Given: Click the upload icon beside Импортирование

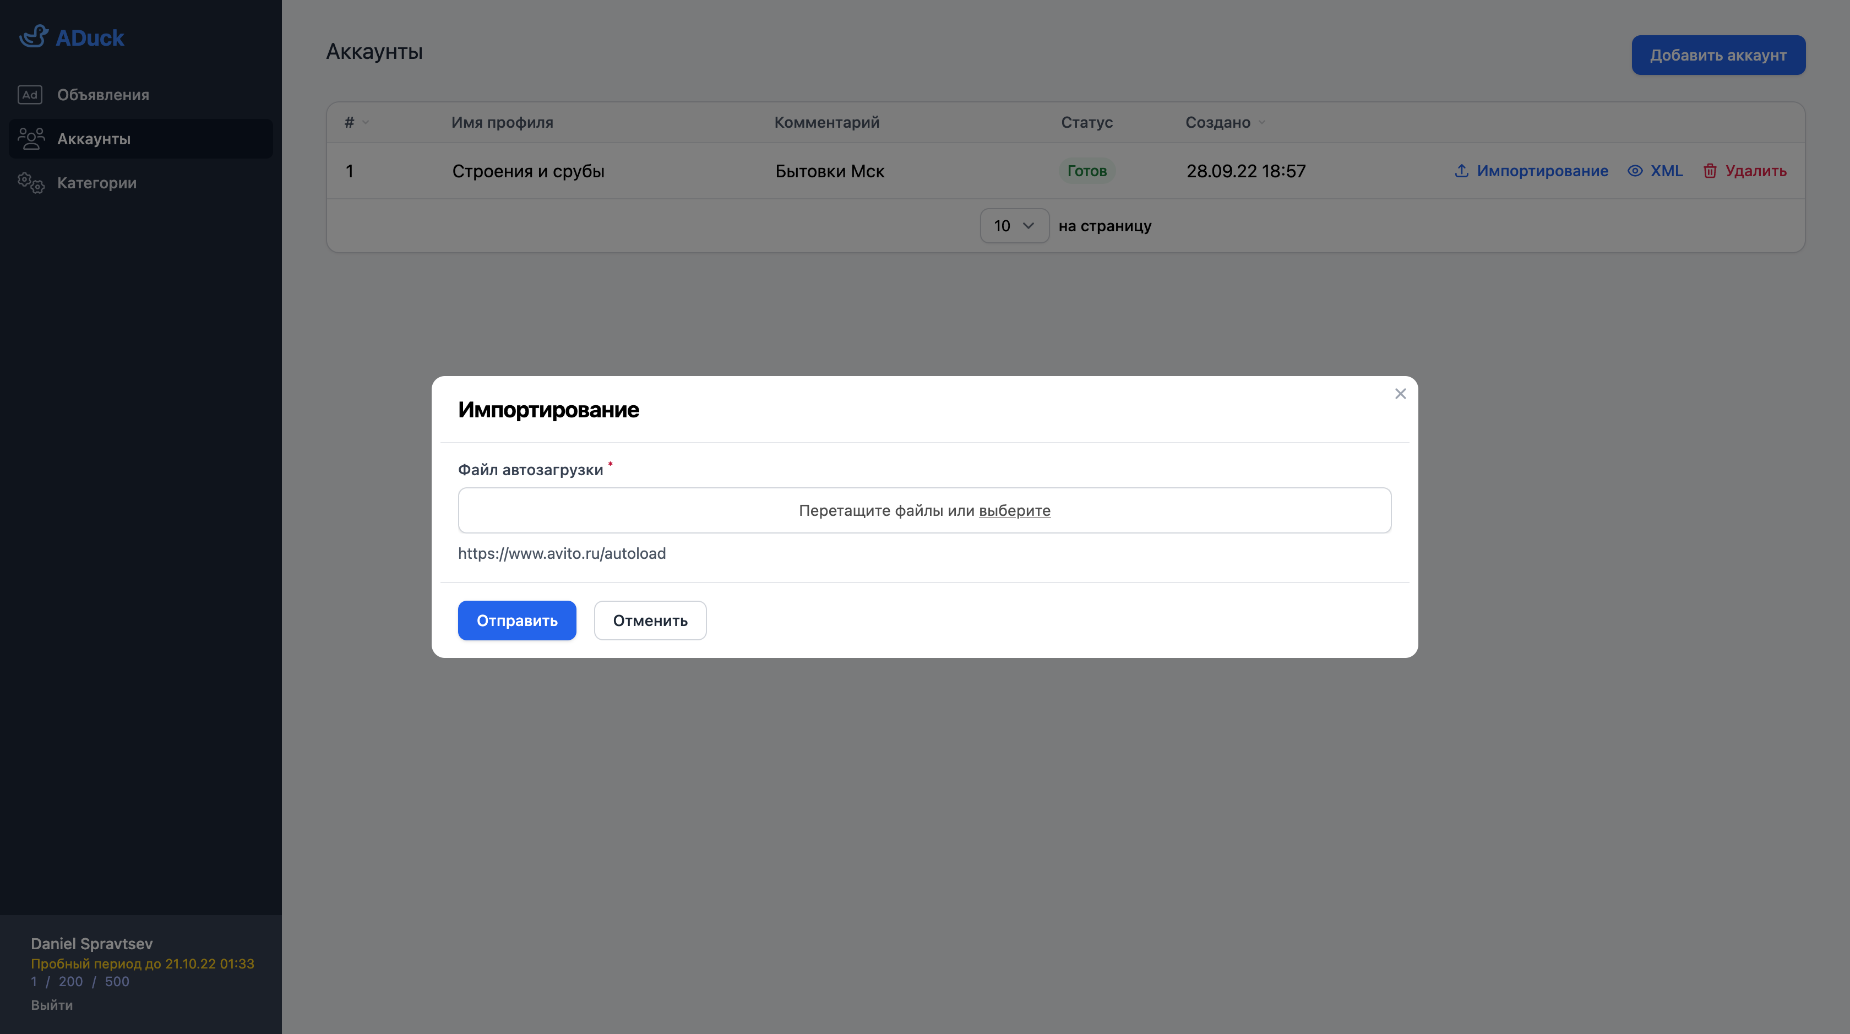Looking at the screenshot, I should pos(1461,171).
